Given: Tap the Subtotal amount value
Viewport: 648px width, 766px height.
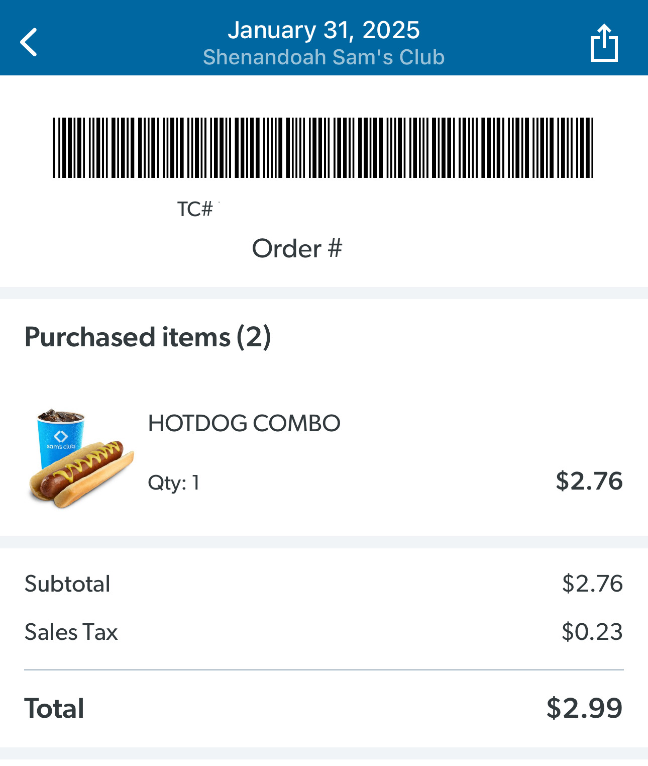Looking at the screenshot, I should click(592, 584).
